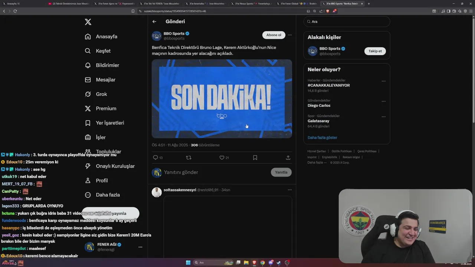Open more options for #CANAKKALEYANIYOR trend
Image resolution: width=475 pixels, height=267 pixels.
click(383, 81)
